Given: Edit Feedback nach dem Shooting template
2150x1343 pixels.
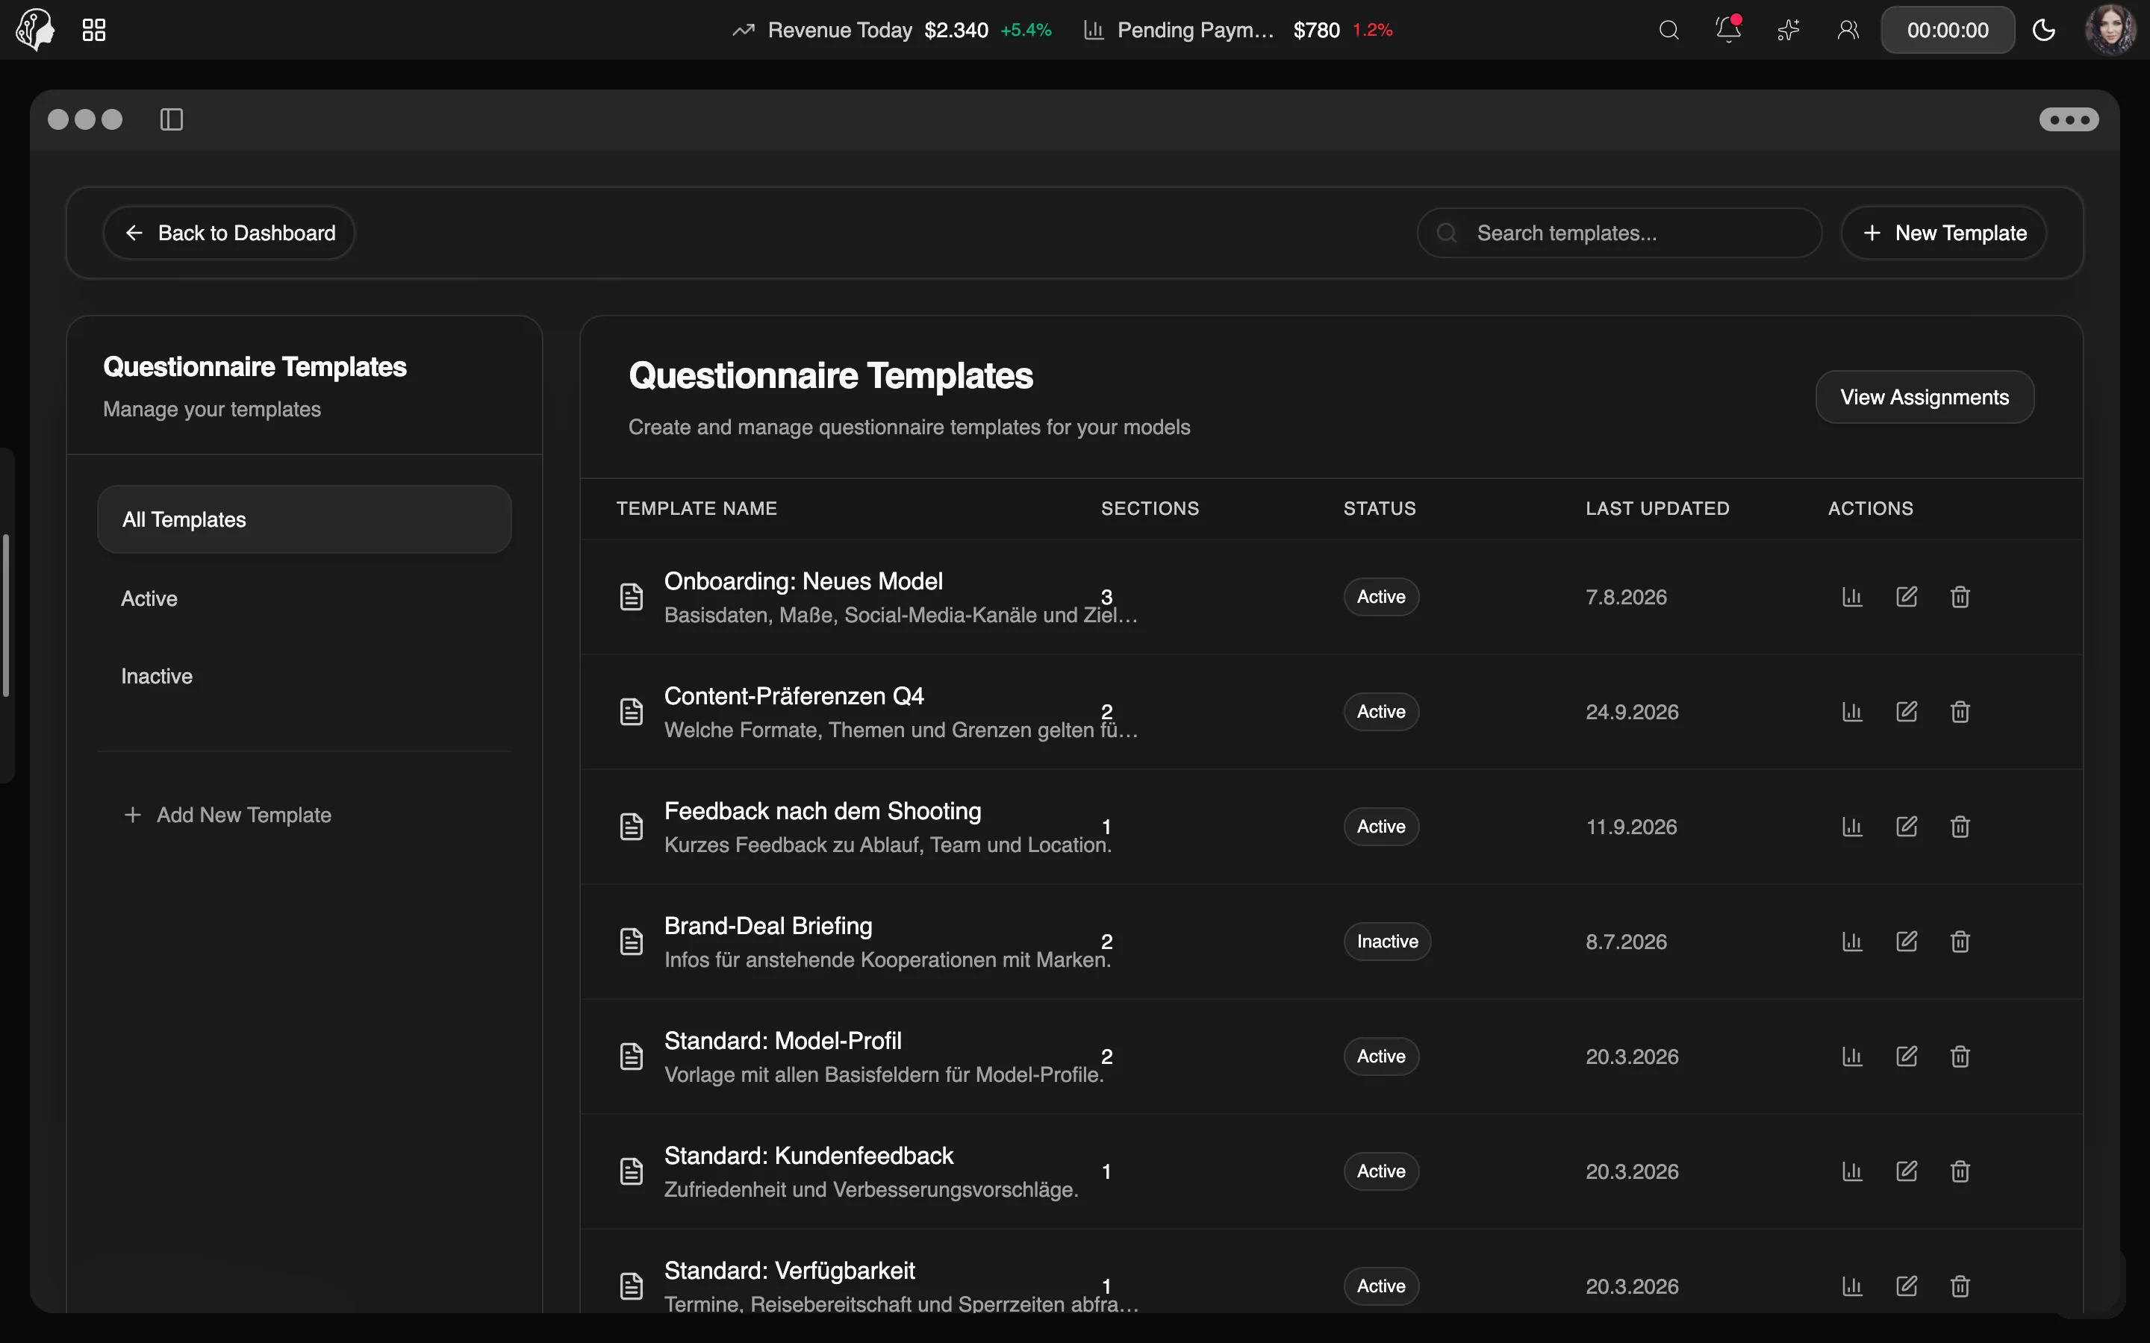Looking at the screenshot, I should coord(1907,827).
